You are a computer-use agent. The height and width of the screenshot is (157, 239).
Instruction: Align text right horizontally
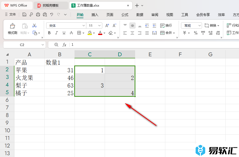coord(140,33)
